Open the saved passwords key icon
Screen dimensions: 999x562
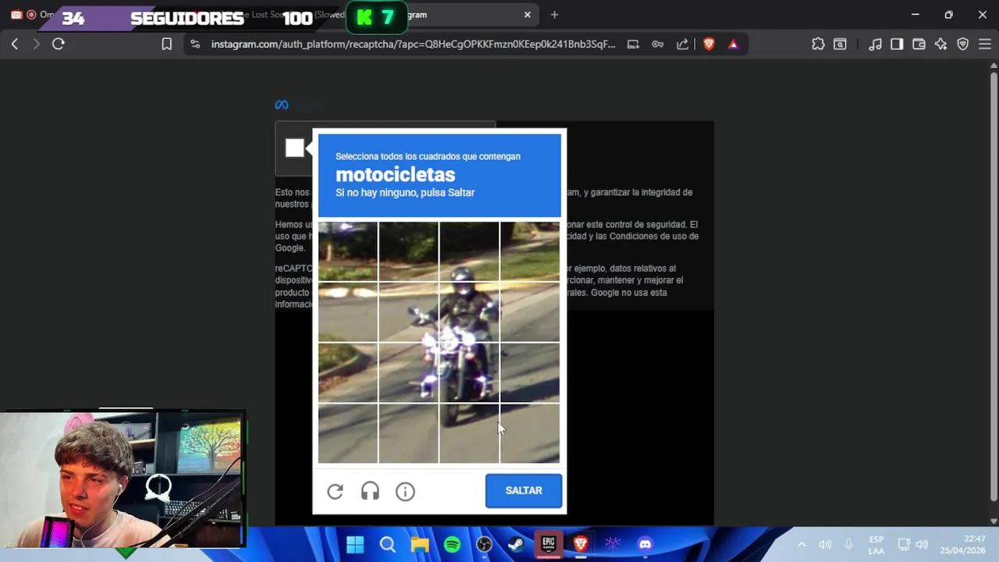[658, 44]
